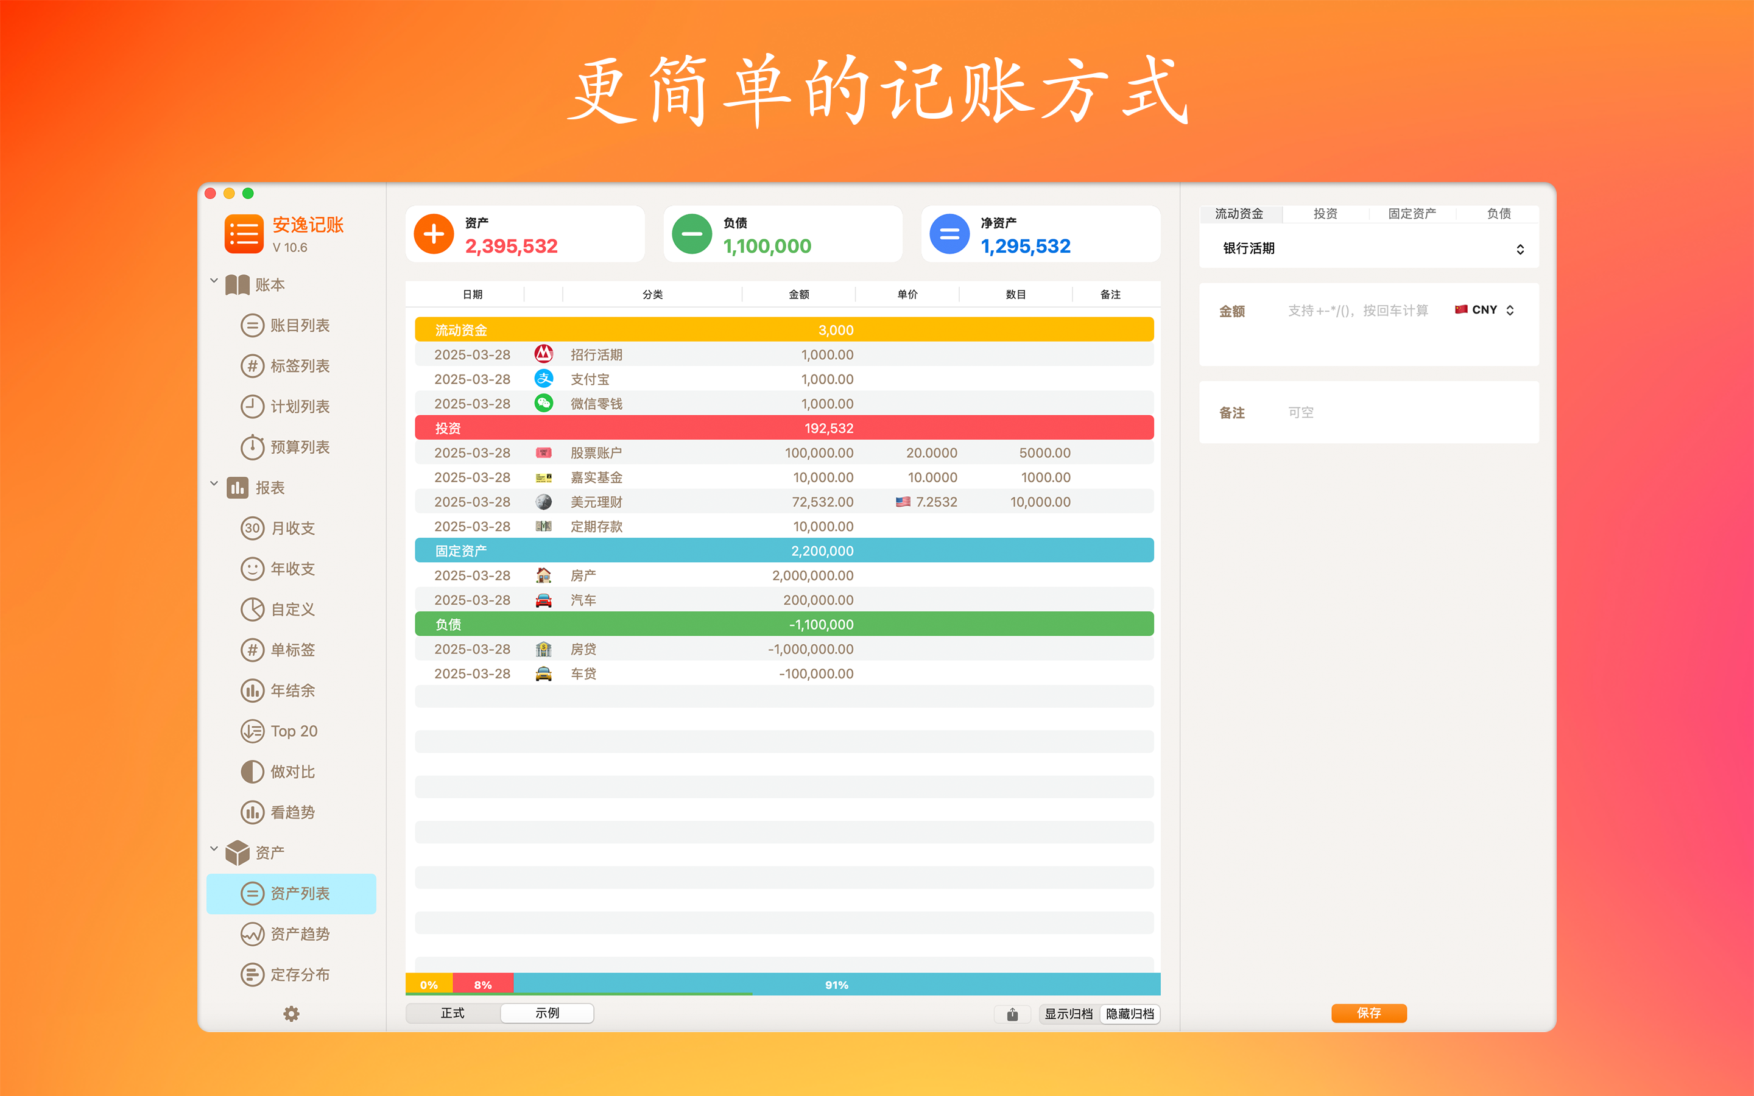Open the 计划列表 clock icon item

click(x=291, y=407)
